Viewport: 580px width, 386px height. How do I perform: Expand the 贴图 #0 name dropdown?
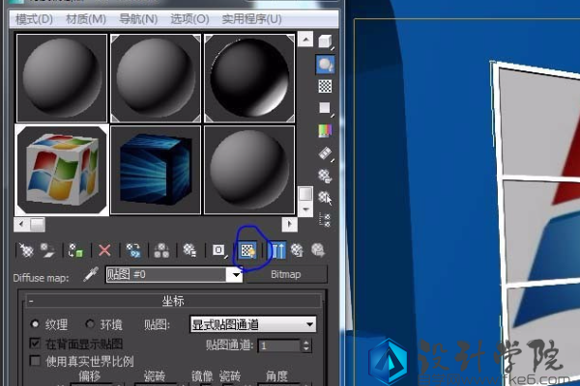click(233, 275)
